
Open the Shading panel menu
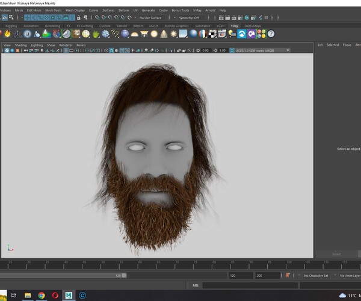pos(20,45)
